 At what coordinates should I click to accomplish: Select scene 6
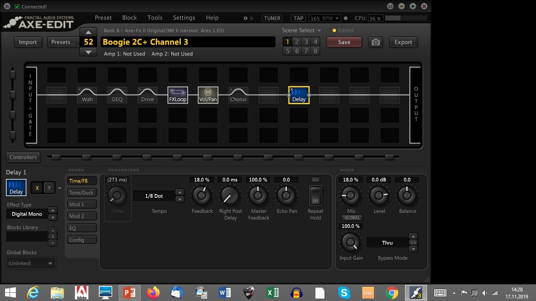(x=297, y=51)
